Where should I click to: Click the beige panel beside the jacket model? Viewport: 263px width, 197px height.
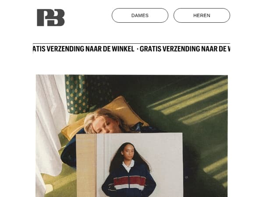[x=86, y=165]
